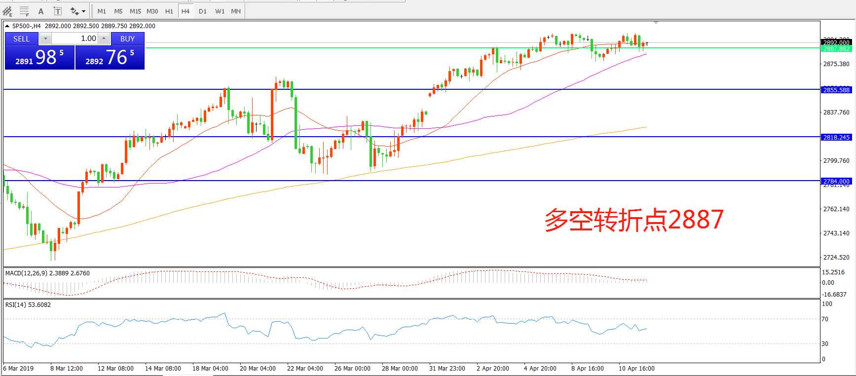Select the Text Label tool
856x376 pixels.
58,11
